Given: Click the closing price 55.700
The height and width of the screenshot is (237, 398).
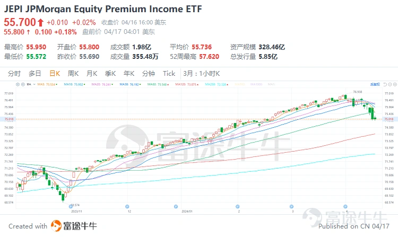Looking at the screenshot, I should (20, 22).
